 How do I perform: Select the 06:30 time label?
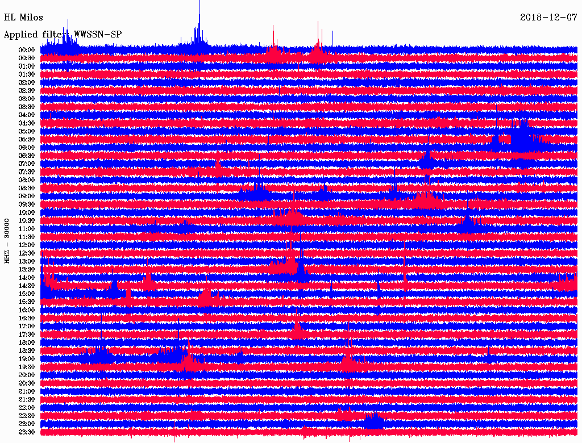coord(27,156)
